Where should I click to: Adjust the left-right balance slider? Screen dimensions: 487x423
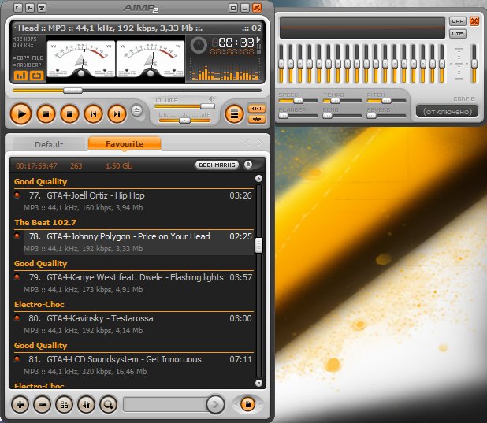[184, 121]
